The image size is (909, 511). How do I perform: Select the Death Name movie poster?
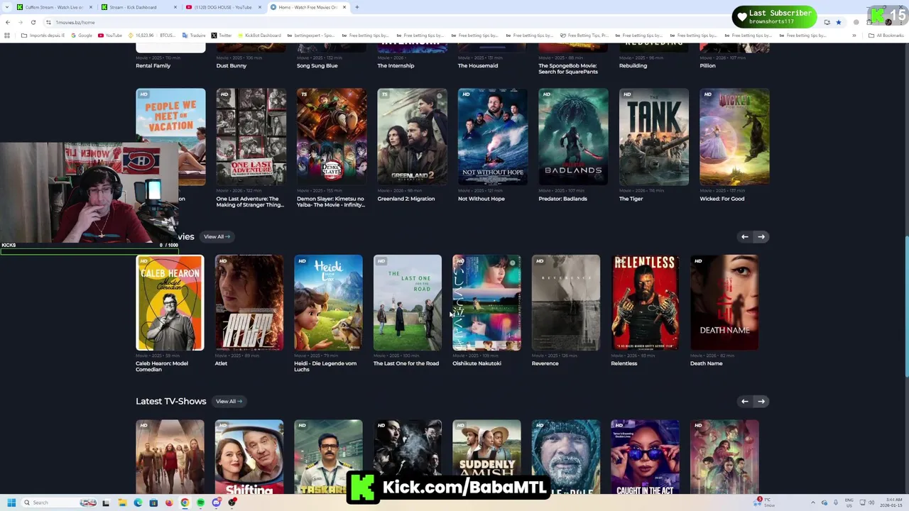point(724,303)
